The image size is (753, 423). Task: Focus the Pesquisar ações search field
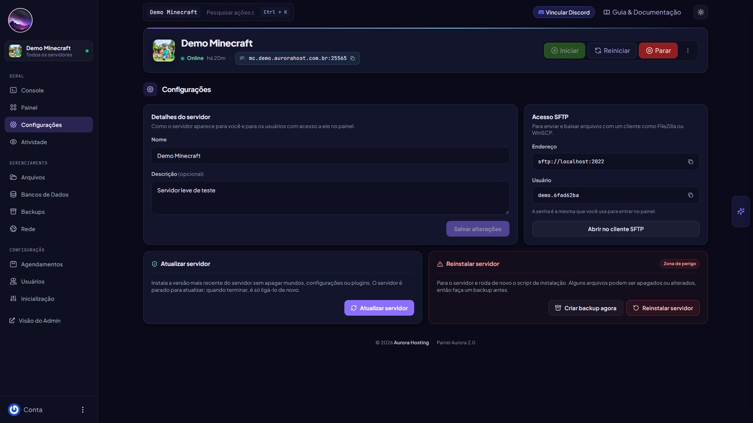[230, 12]
